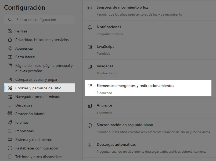This screenshot has width=216, height=161.
Task: Click the Privacidad lock icon in sidebar
Action: [10, 40]
